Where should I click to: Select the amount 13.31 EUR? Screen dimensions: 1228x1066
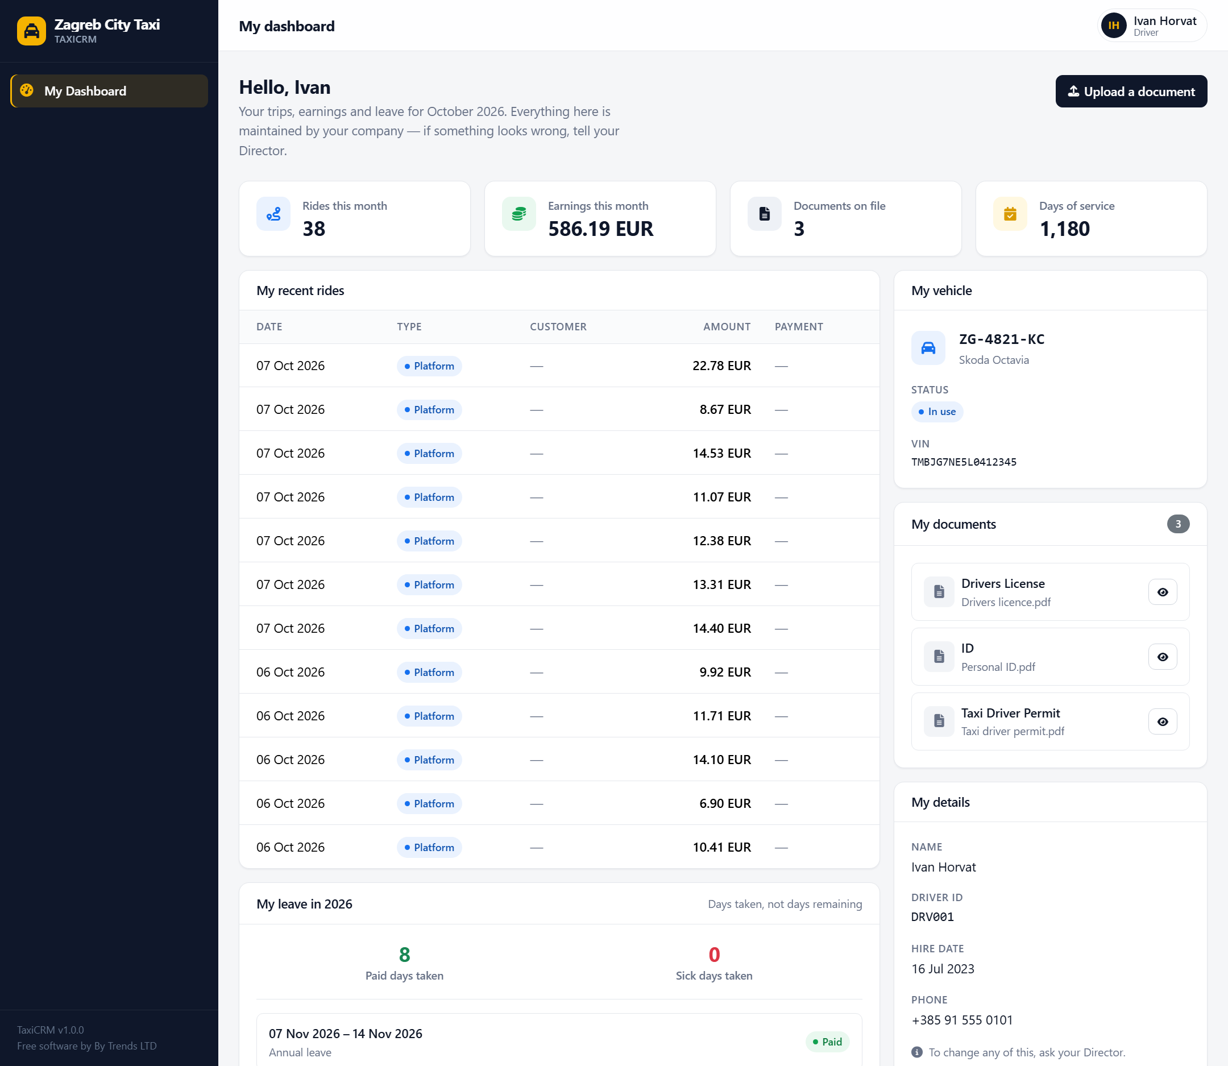click(x=721, y=585)
